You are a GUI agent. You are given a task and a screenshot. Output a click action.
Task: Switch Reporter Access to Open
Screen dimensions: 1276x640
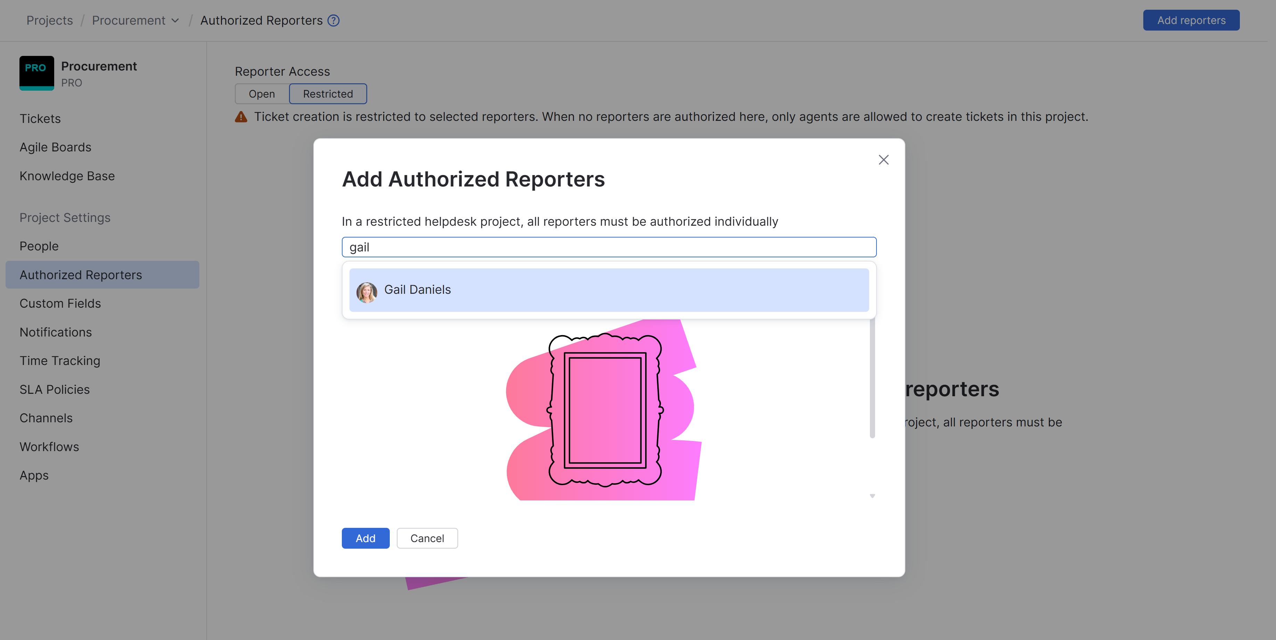coord(262,94)
